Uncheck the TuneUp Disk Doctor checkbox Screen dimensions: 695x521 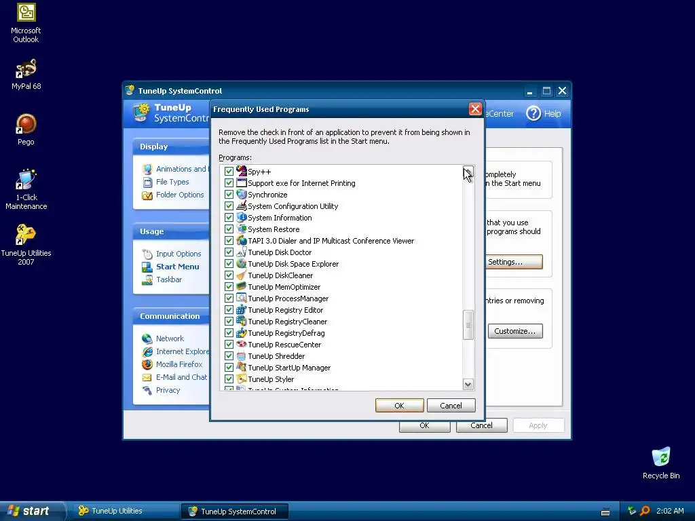(x=229, y=252)
